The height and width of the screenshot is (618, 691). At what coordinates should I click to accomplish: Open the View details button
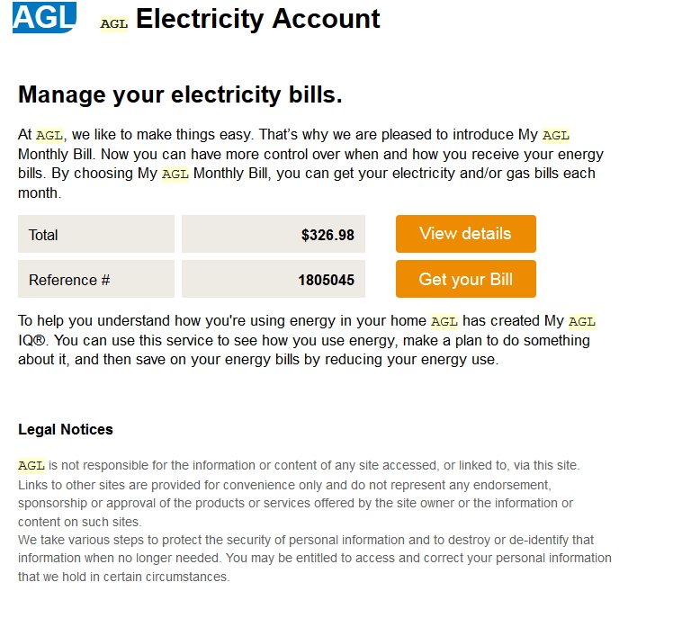pos(465,234)
